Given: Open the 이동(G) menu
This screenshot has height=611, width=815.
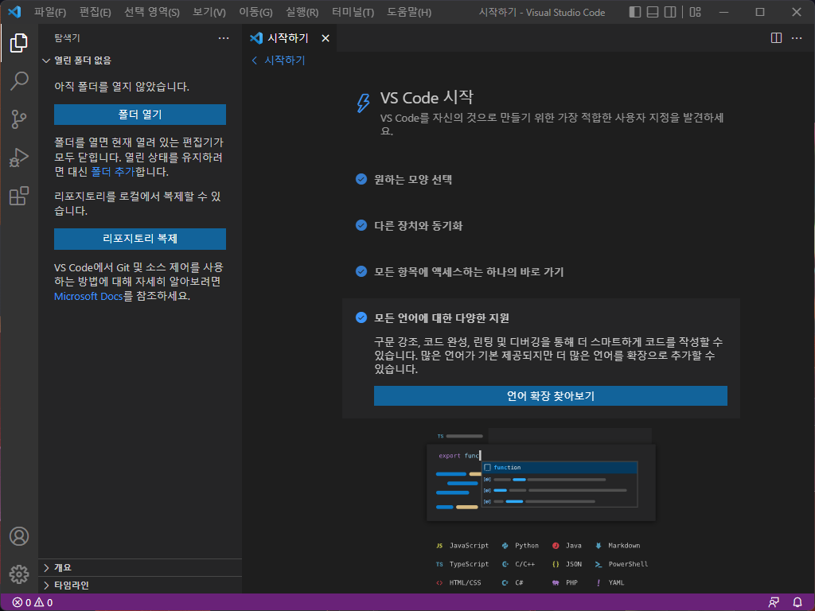Looking at the screenshot, I should [x=255, y=12].
